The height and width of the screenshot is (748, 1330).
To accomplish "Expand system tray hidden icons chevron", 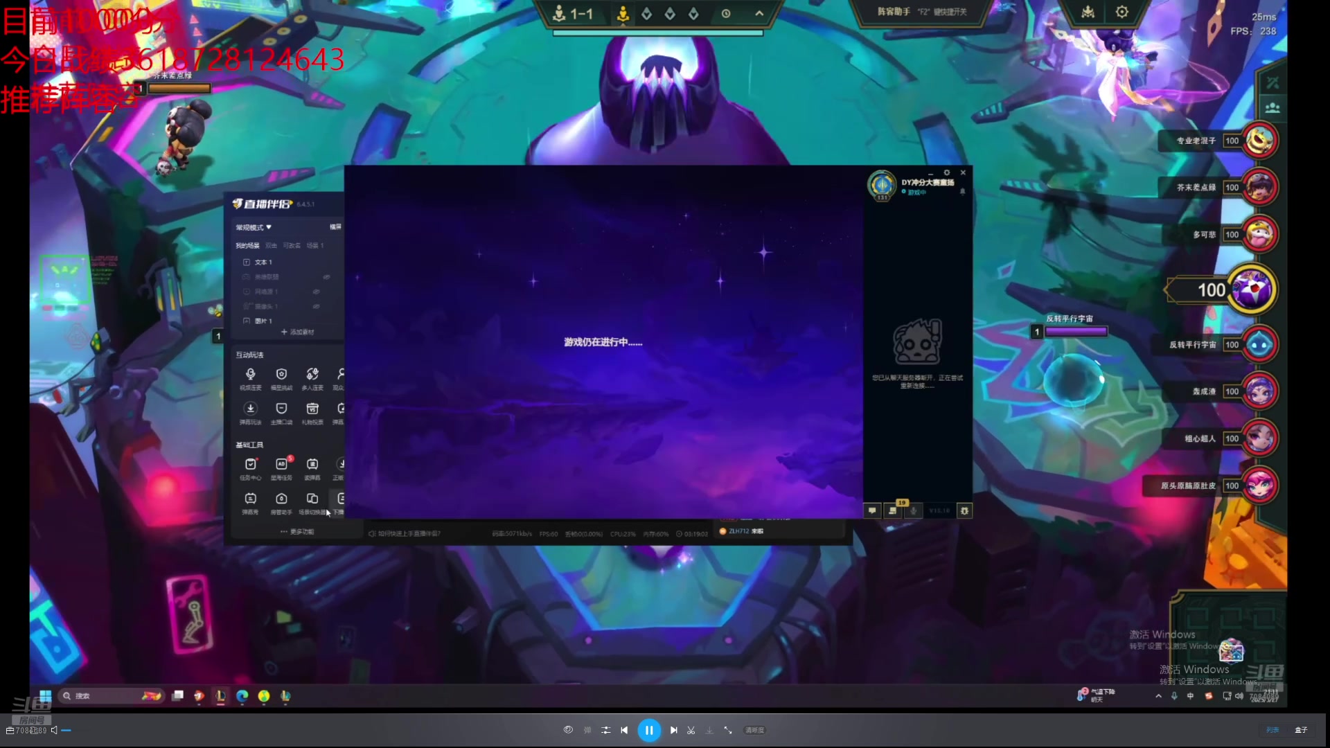I will 1158,696.
